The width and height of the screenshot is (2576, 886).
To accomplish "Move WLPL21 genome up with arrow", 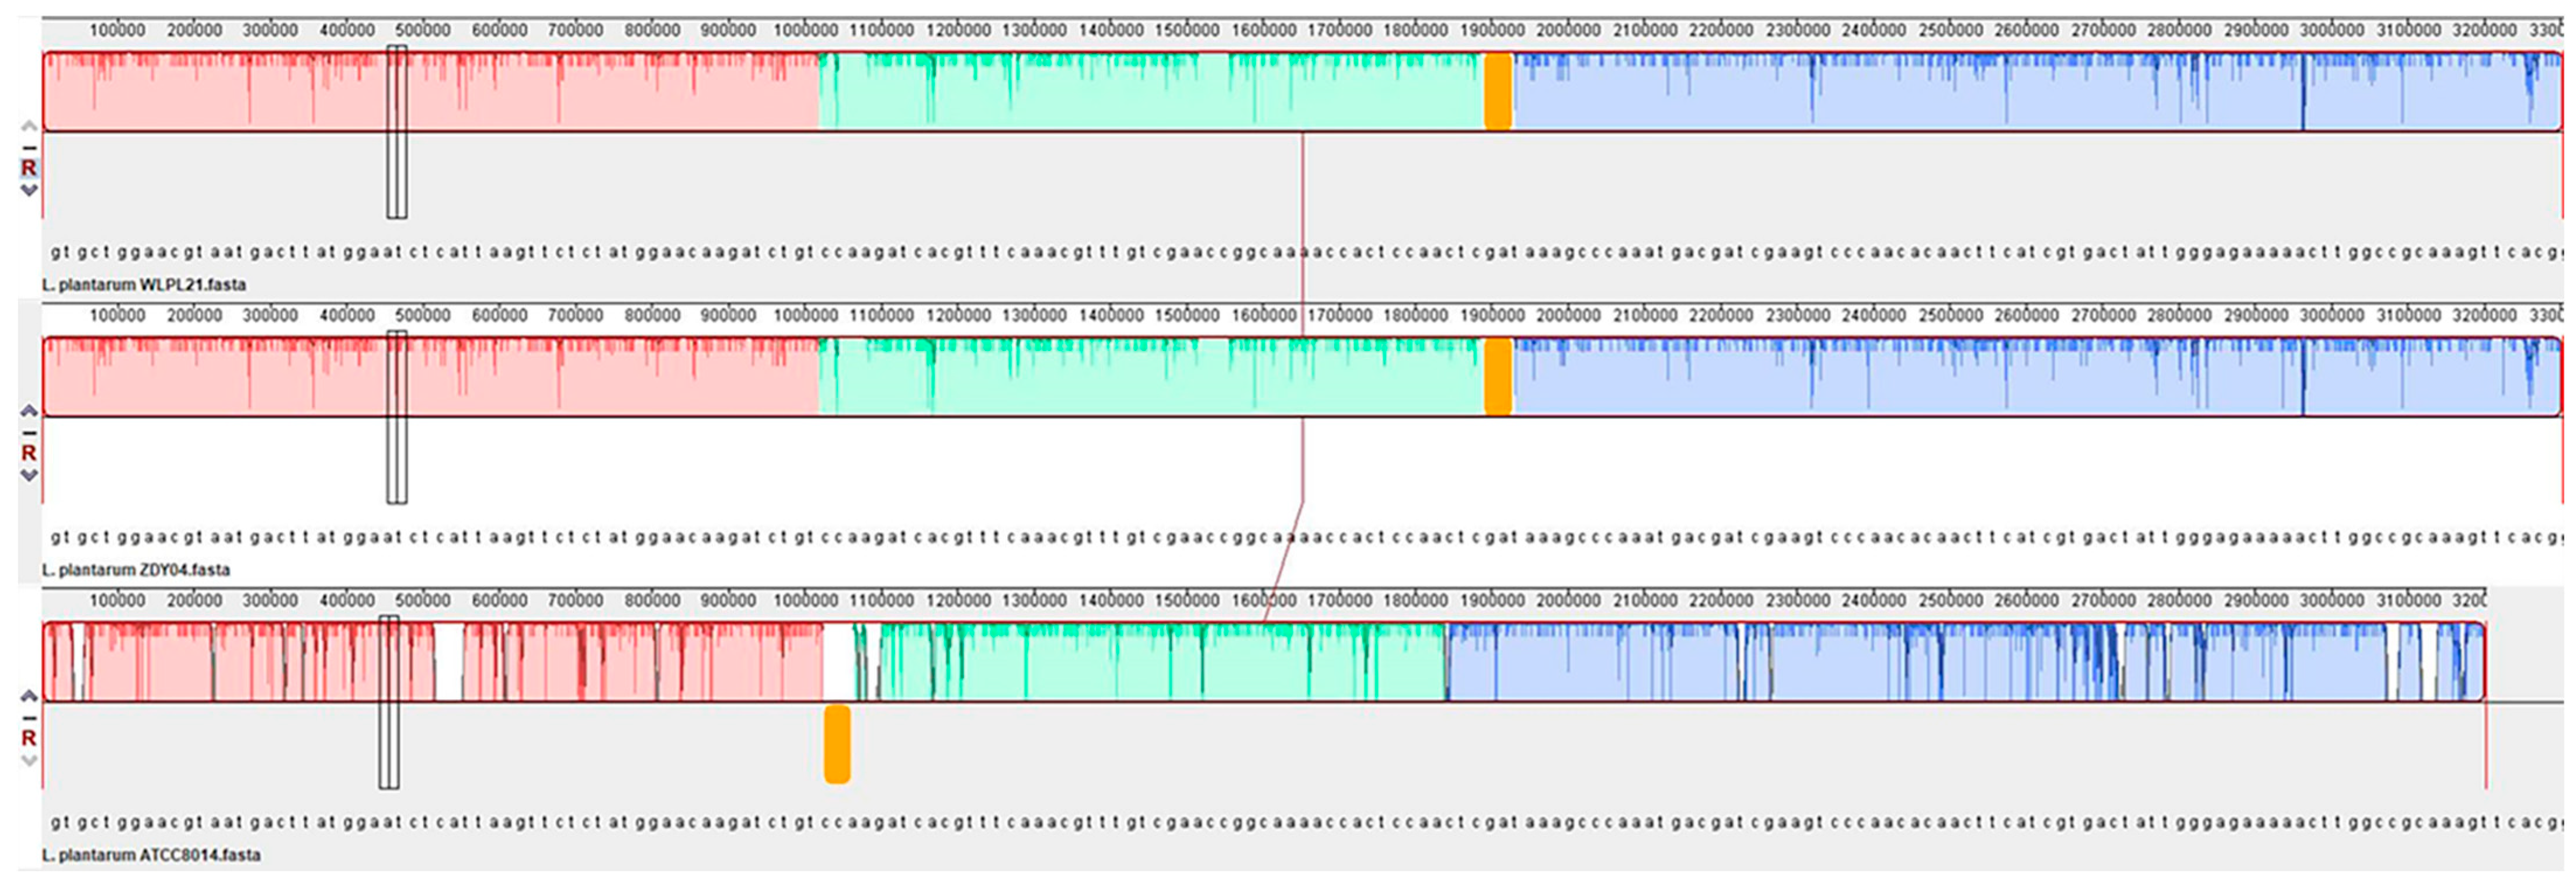I will tap(29, 126).
